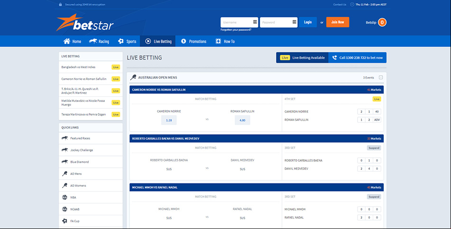This screenshot has width=451, height=229.
Task: Click the horse racing icon in the navigation bar
Action: tap(93, 41)
